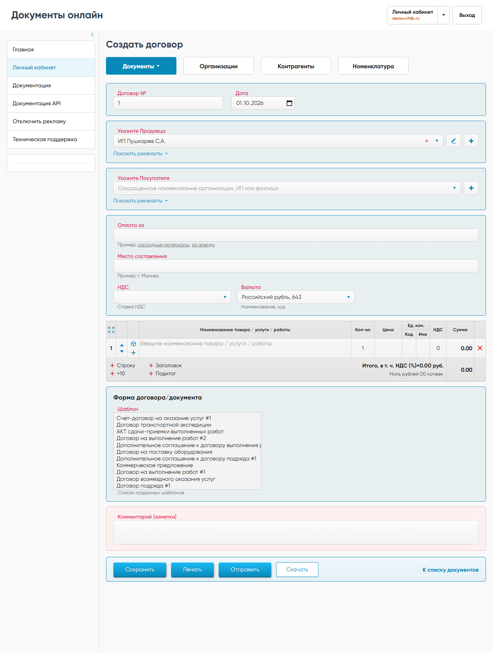493x653 pixels.
Task: Open the calendar picker in the Дата field
Action: click(x=289, y=103)
